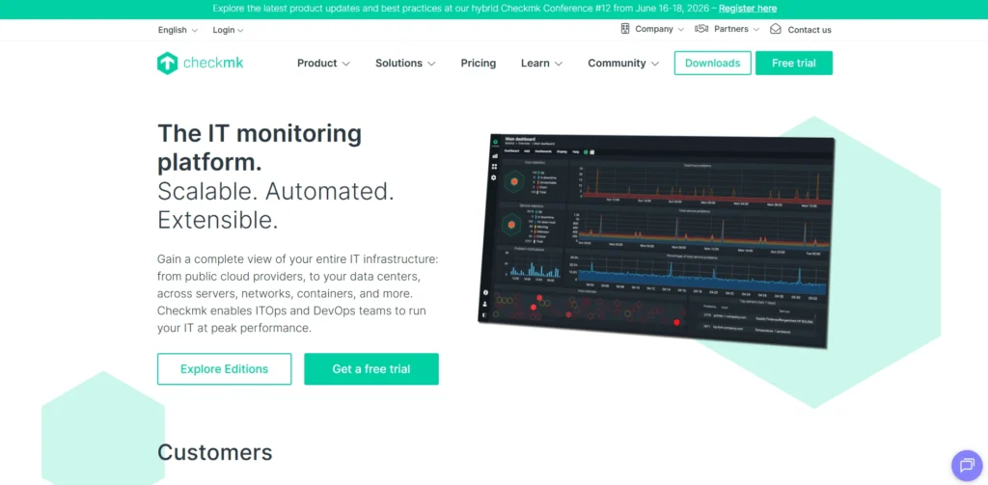This screenshot has width=988, height=485.
Task: Open the chat widget icon
Action: pos(967,466)
